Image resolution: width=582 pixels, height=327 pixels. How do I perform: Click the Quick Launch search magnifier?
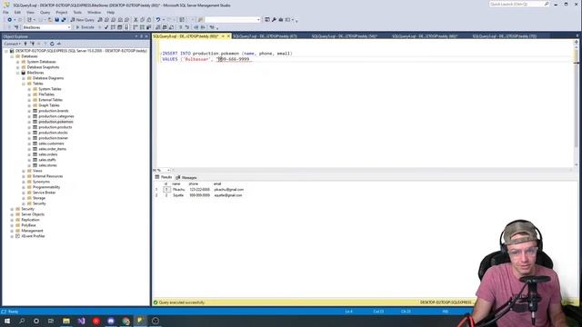coord(547,4)
